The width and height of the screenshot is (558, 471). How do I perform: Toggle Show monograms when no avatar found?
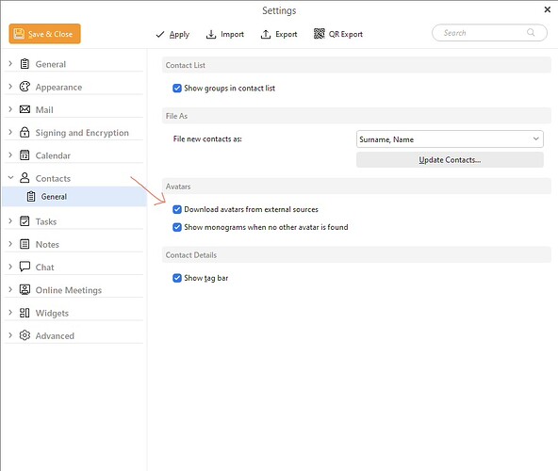[177, 227]
